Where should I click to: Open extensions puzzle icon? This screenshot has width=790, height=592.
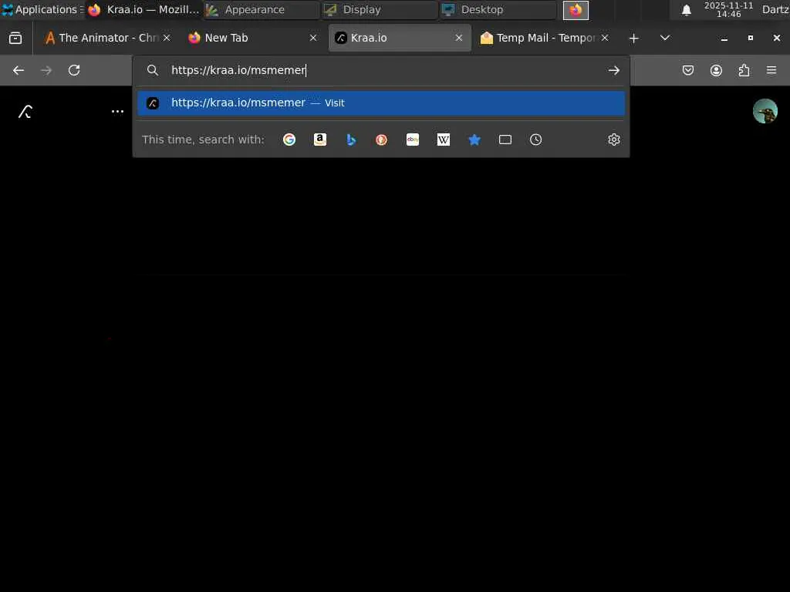(x=744, y=70)
